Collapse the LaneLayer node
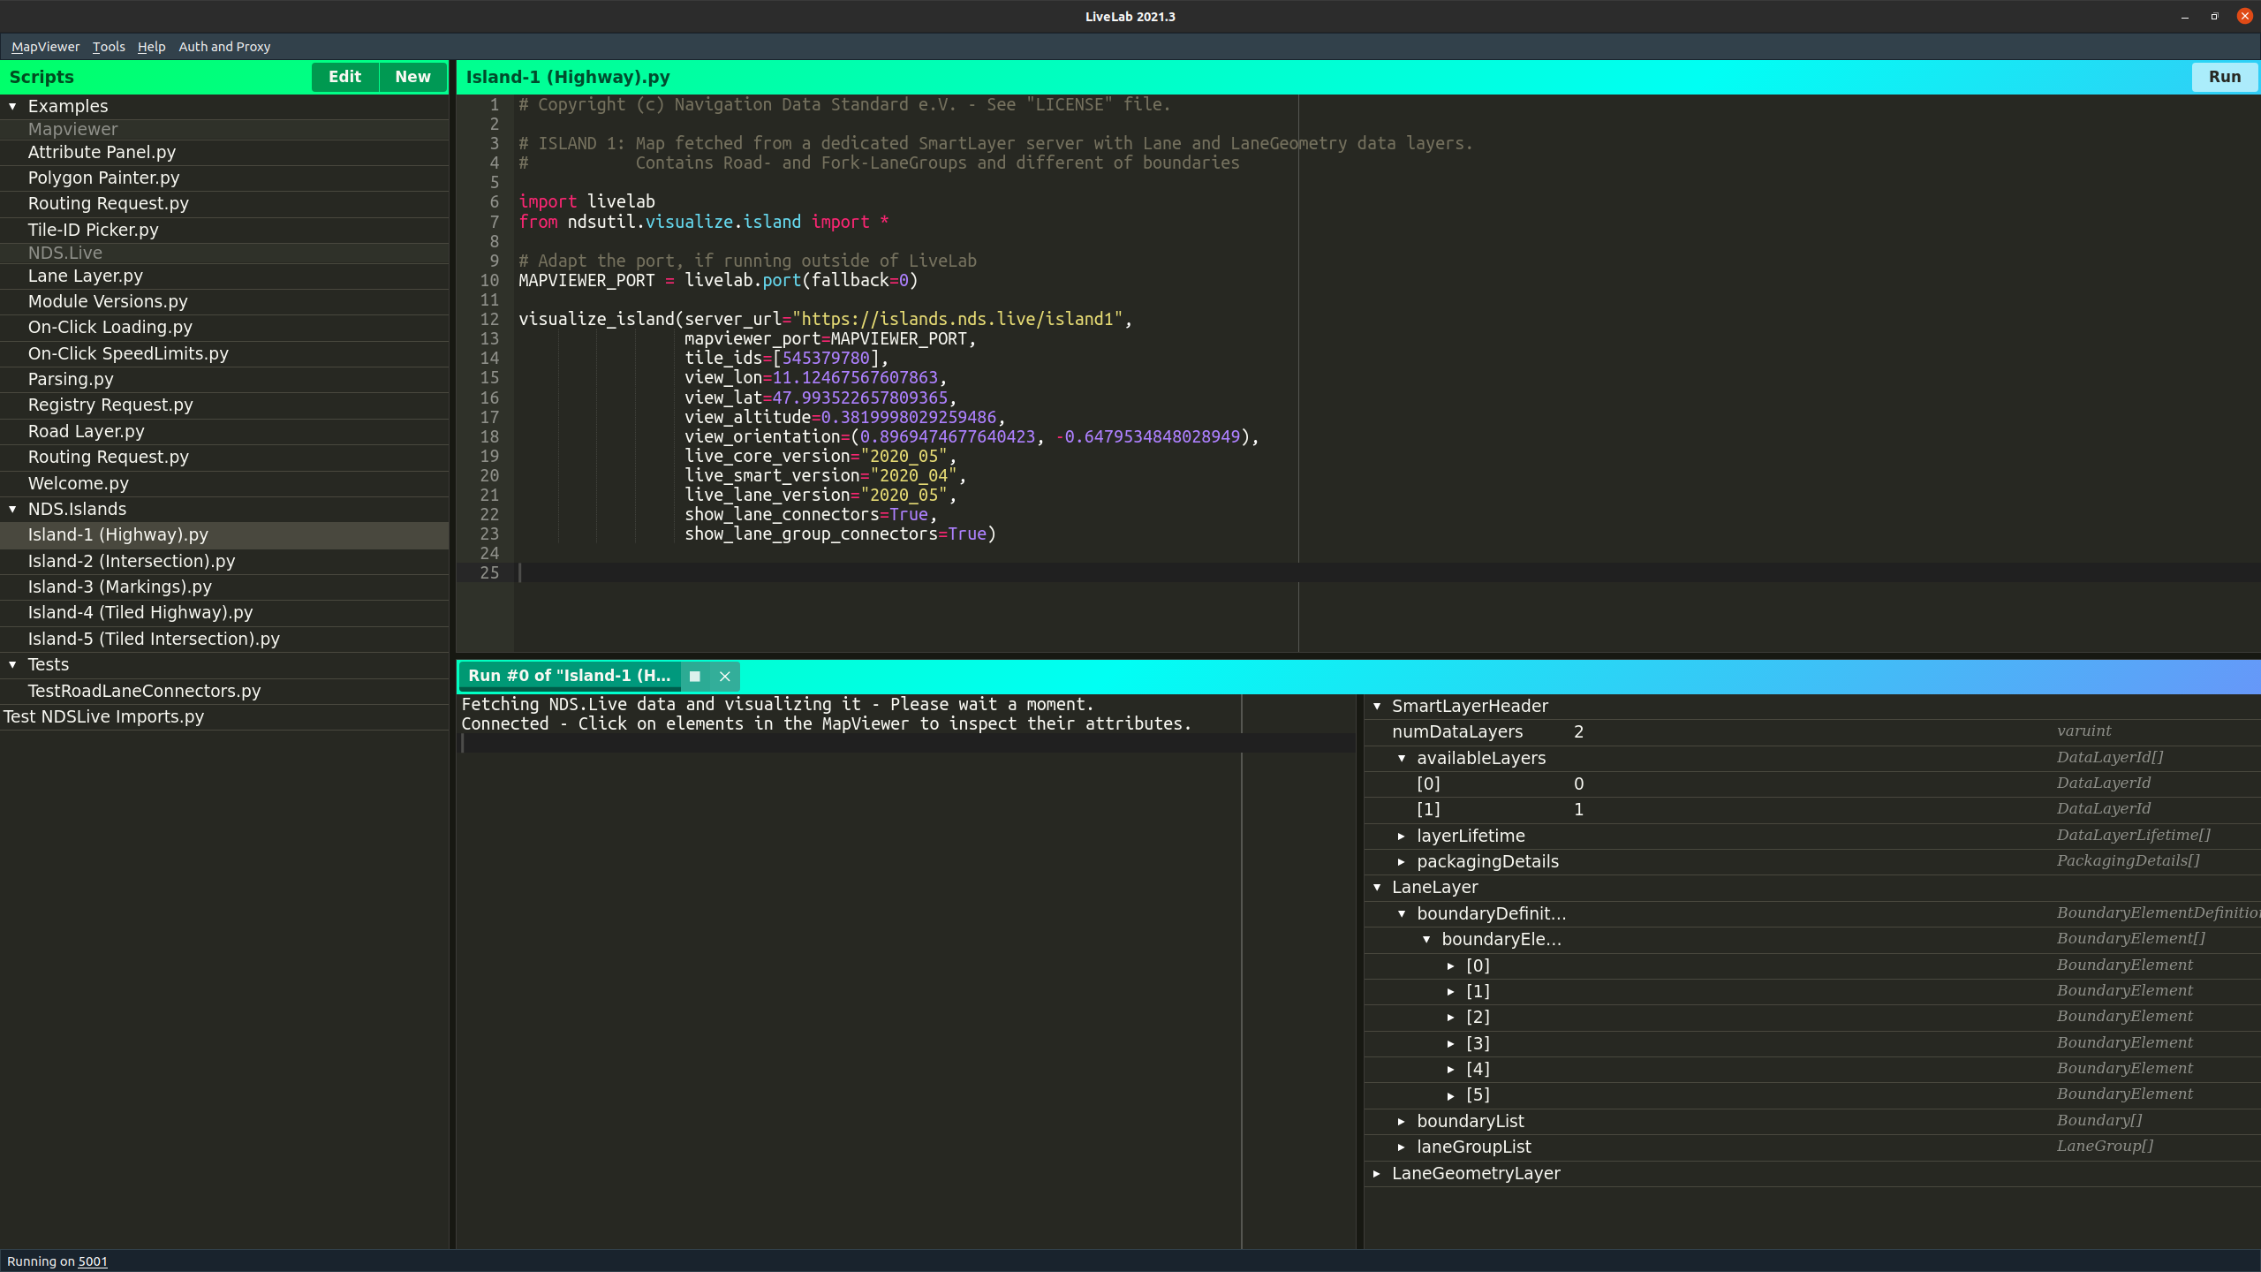Screen dimensions: 2261x1272 (x=1377, y=887)
